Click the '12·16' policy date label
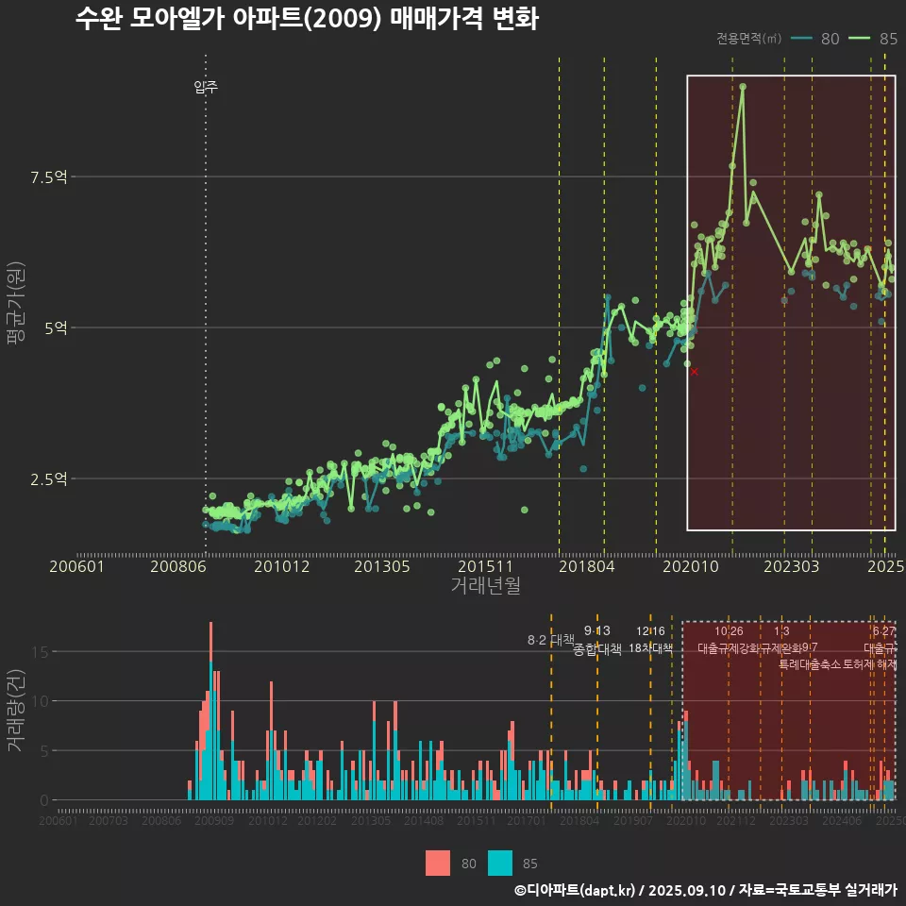This screenshot has height=906, width=906. [650, 631]
